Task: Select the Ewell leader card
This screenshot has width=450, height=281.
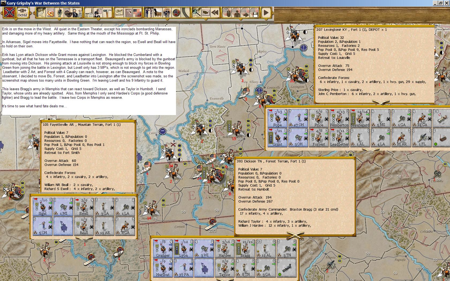Action: pos(84,207)
